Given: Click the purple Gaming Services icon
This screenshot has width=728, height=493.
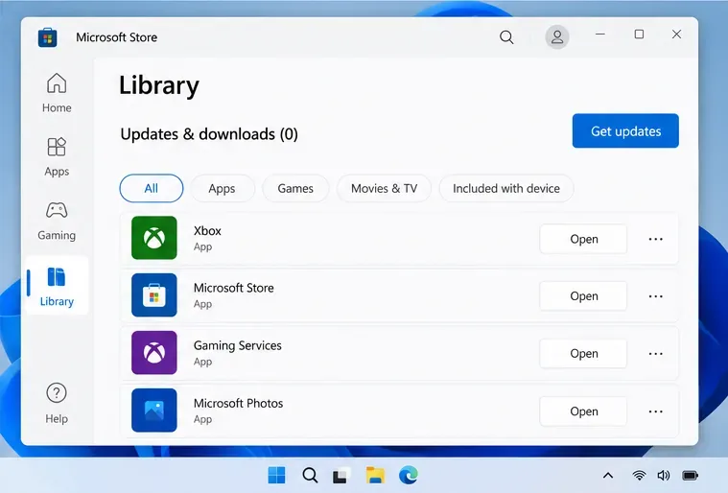Looking at the screenshot, I should coord(154,353).
